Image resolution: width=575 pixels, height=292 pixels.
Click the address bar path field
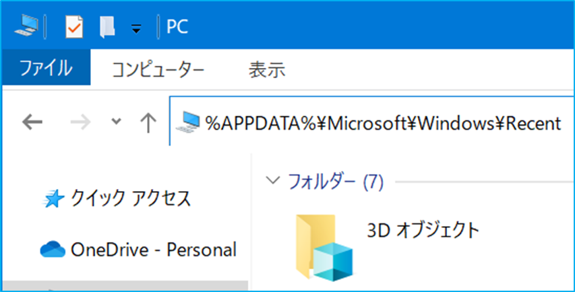coord(372,122)
